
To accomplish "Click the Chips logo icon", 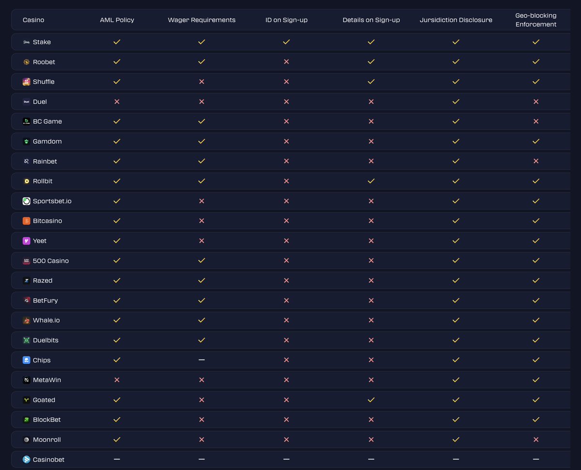I will [x=27, y=360].
